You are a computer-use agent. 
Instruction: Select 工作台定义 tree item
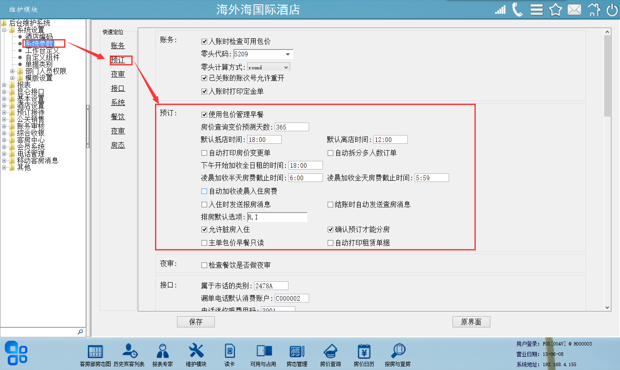(42, 51)
